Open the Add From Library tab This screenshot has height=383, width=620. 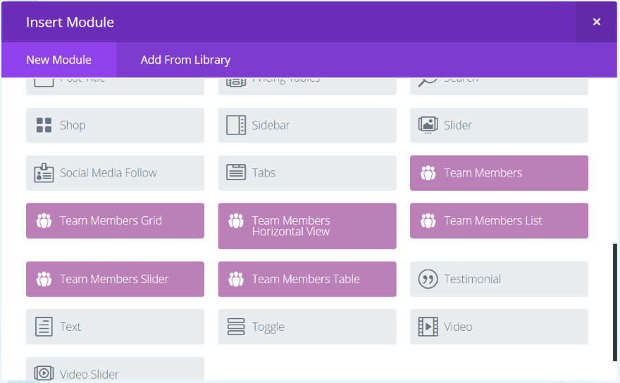tap(185, 60)
